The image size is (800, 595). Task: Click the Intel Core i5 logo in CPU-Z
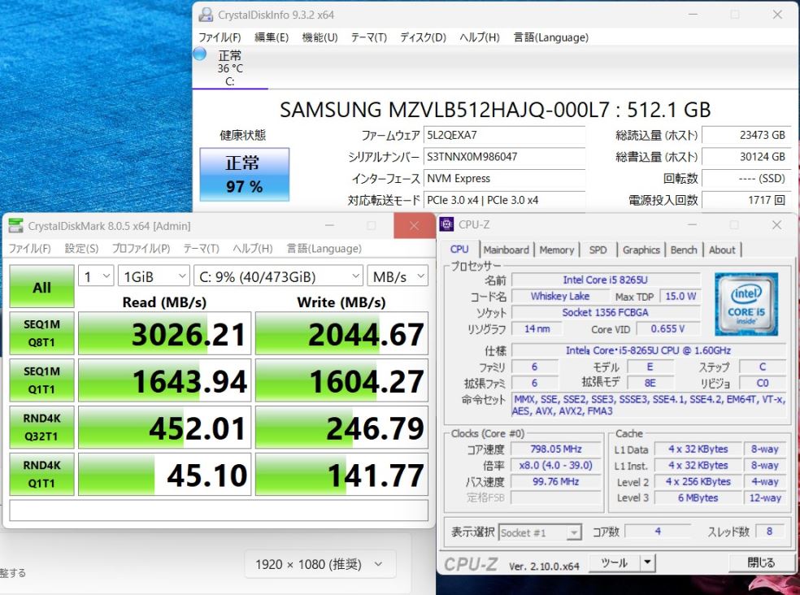(746, 304)
